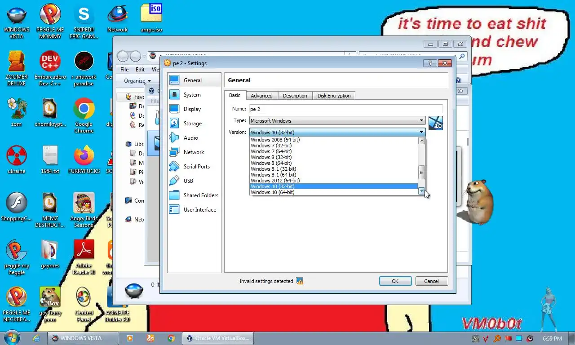Open the 1984.txt desktop file

click(50, 159)
